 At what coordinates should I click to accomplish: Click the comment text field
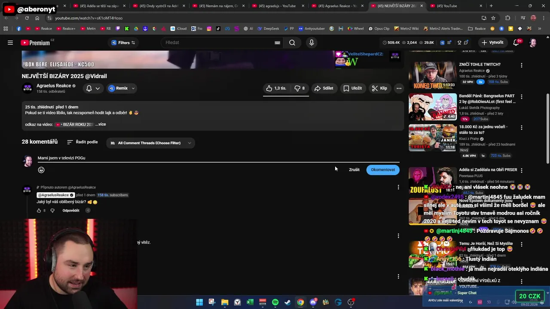(x=218, y=158)
